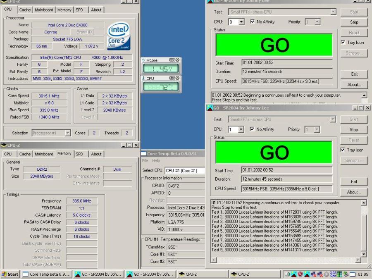The width and height of the screenshot is (372, 279).
Task: Click the CPUID field showing 0x6F2
Action: pyautogui.click(x=186, y=186)
